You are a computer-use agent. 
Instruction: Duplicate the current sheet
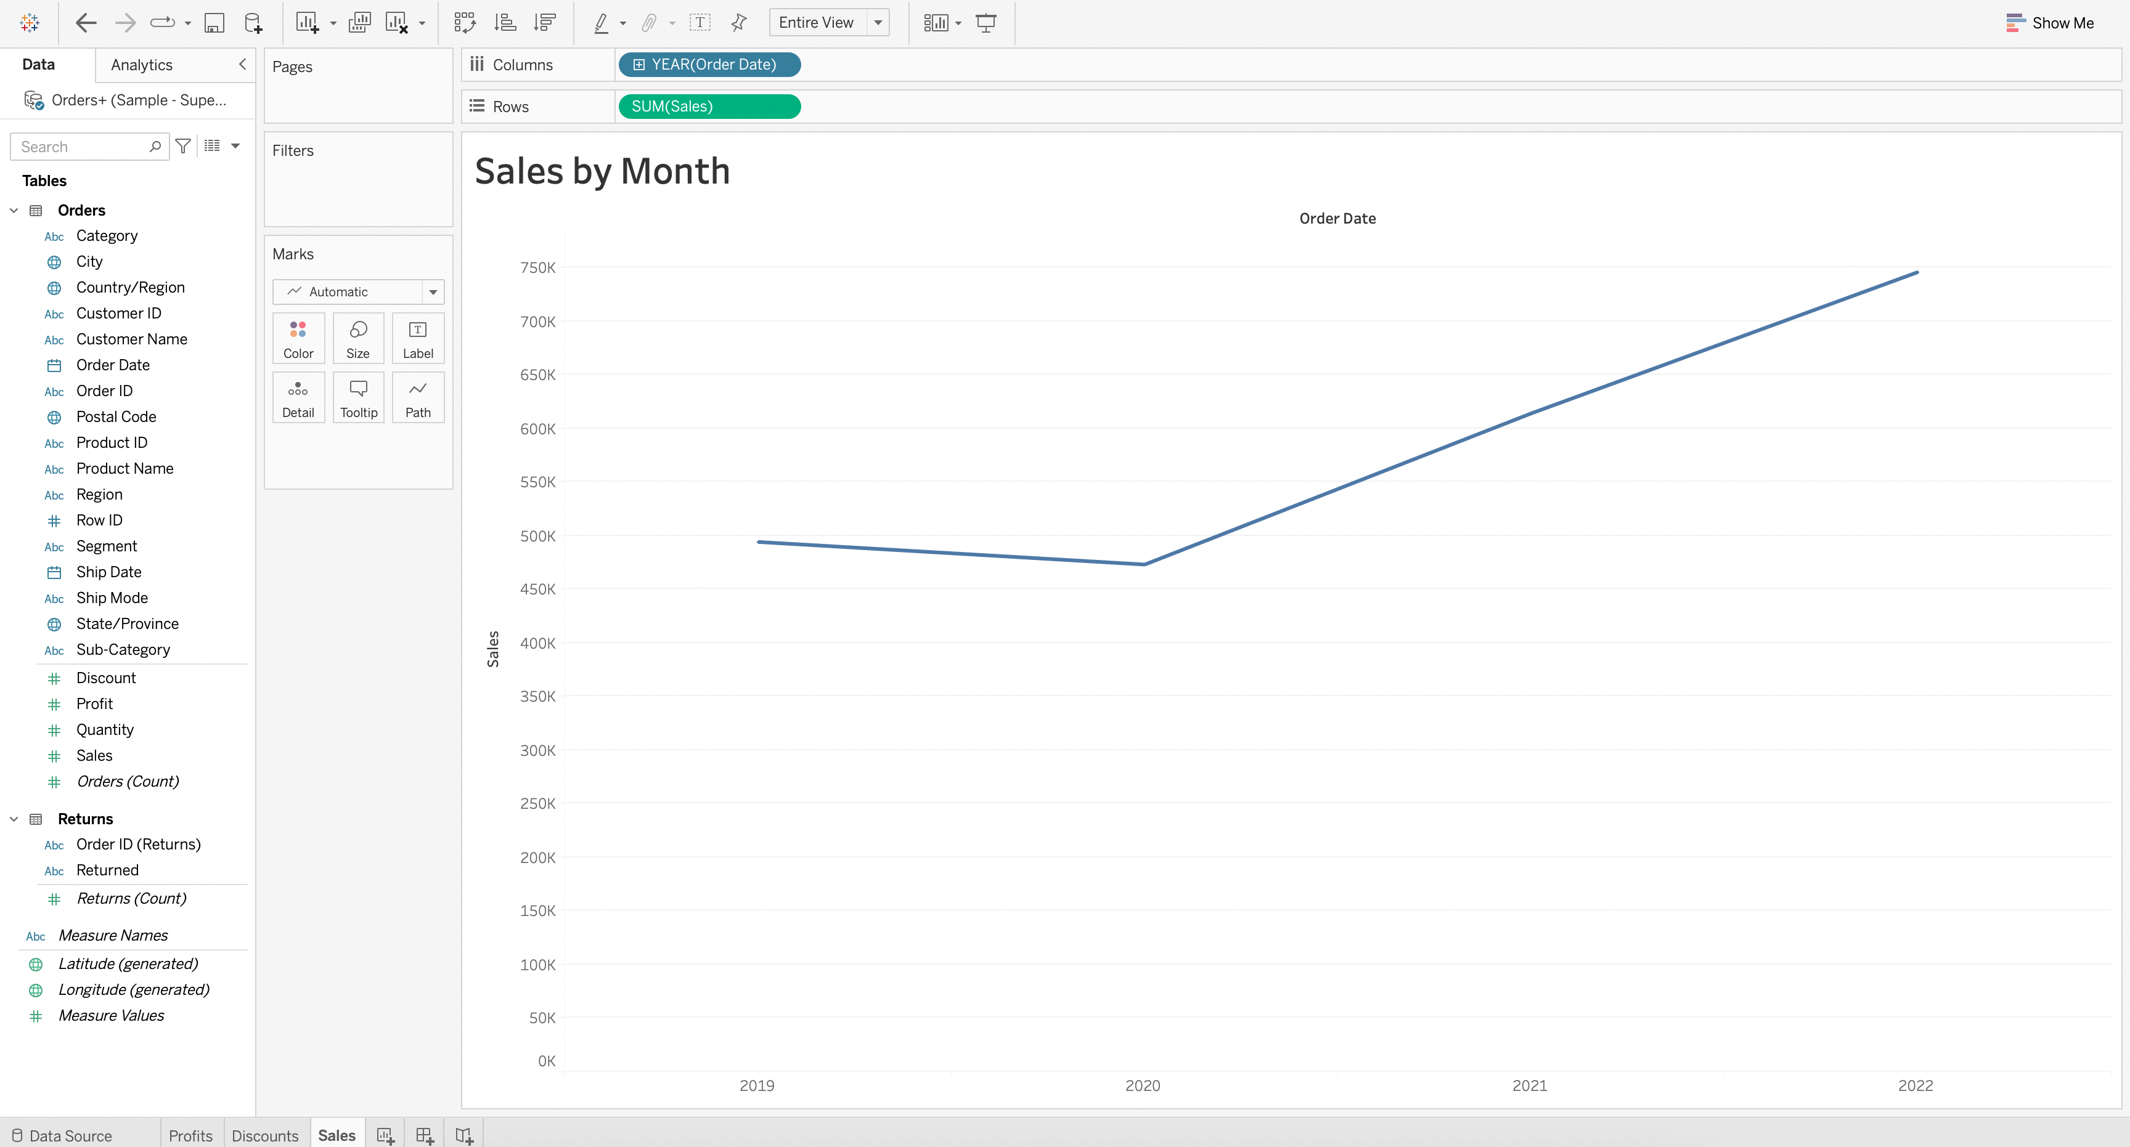tap(360, 22)
